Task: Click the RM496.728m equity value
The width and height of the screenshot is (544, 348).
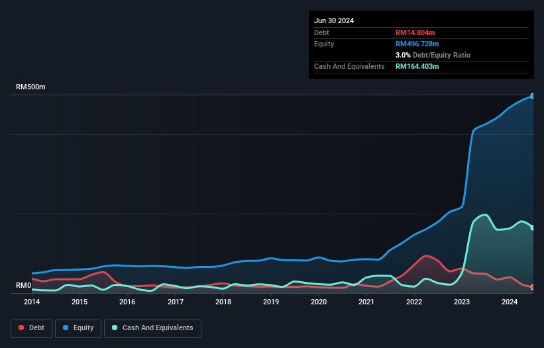Action: coord(417,44)
